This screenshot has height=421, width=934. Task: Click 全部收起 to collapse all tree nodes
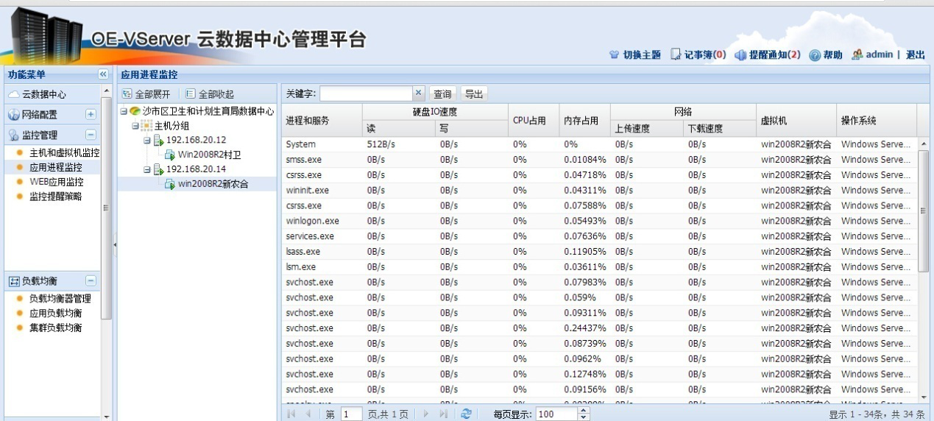(x=210, y=94)
